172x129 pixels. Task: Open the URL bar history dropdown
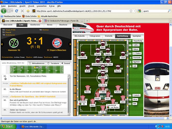pyautogui.click(x=134, y=11)
